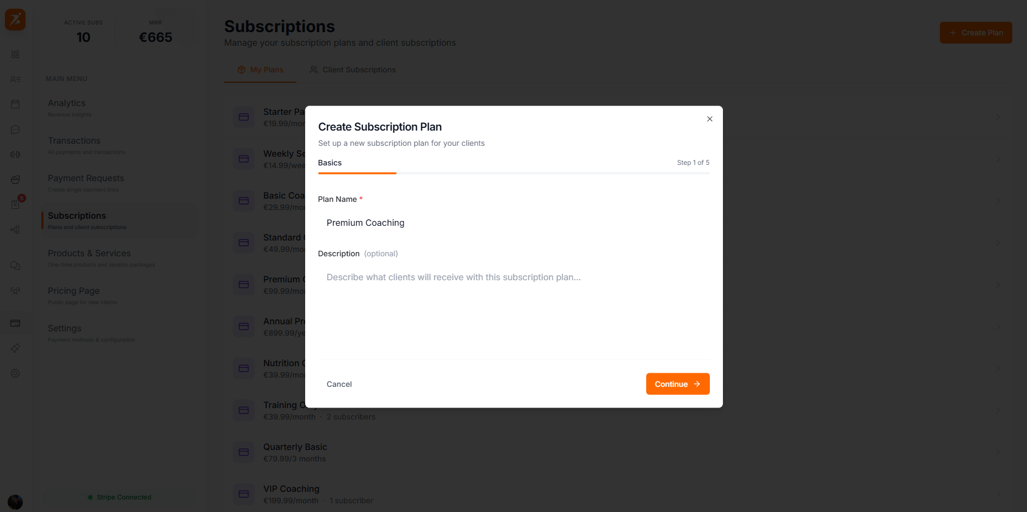1027x512 pixels.
Task: Expand the Training plan row chevron
Action: (998, 410)
